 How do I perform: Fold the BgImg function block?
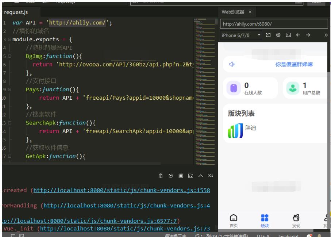click(9, 56)
